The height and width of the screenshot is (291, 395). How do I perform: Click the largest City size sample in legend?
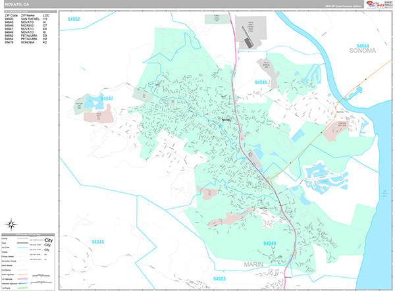point(48,240)
